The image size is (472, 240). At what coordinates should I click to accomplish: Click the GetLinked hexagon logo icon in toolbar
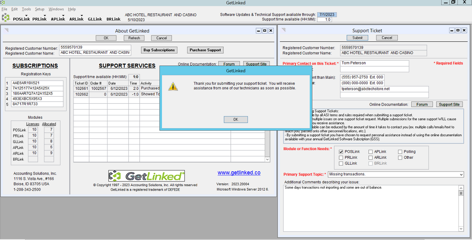[6, 18]
